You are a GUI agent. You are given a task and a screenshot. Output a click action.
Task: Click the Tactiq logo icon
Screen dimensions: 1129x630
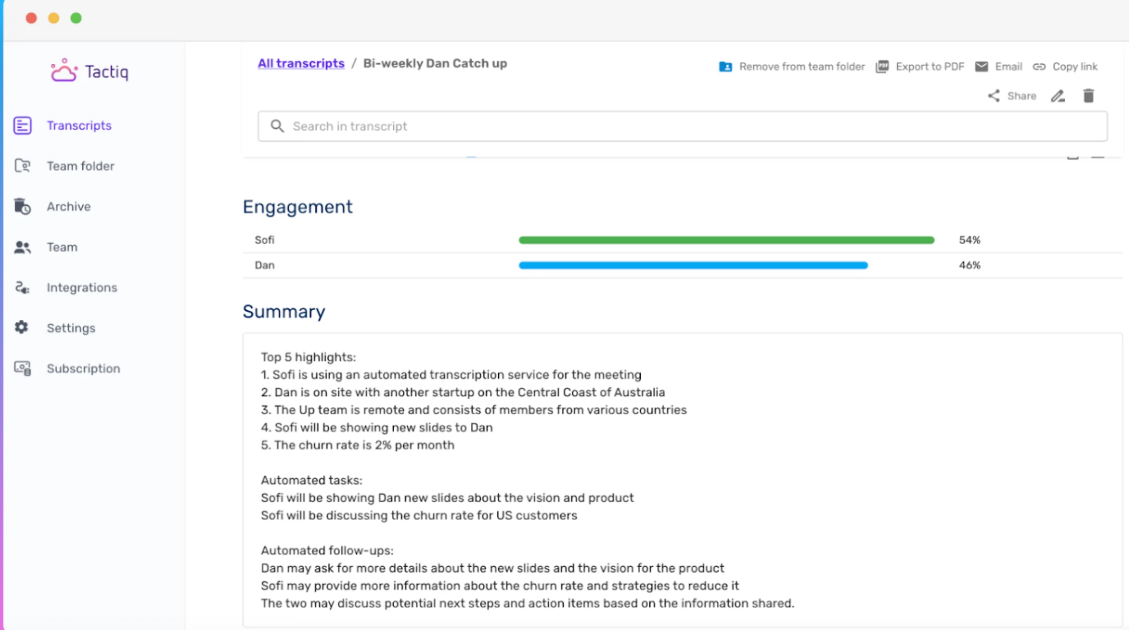63,71
